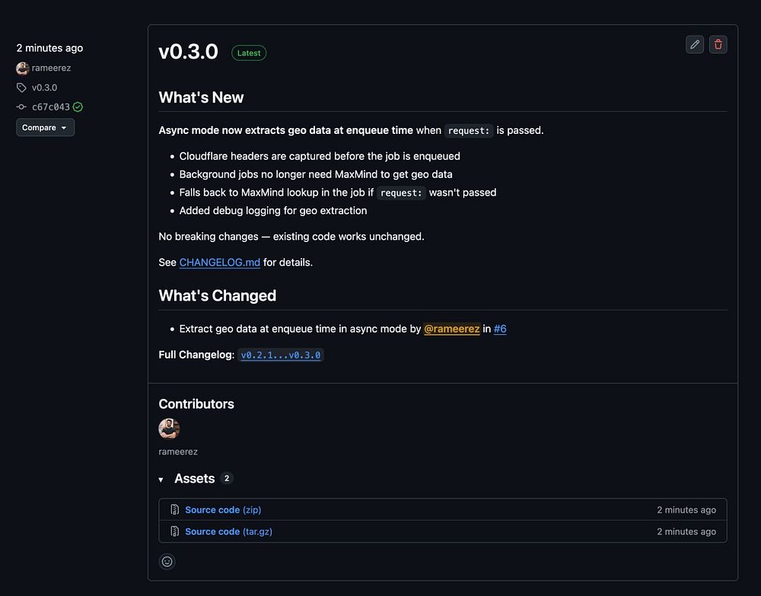Image resolution: width=761 pixels, height=596 pixels.
Task: Click the tar.gz file icon in Assets
Action: [175, 532]
